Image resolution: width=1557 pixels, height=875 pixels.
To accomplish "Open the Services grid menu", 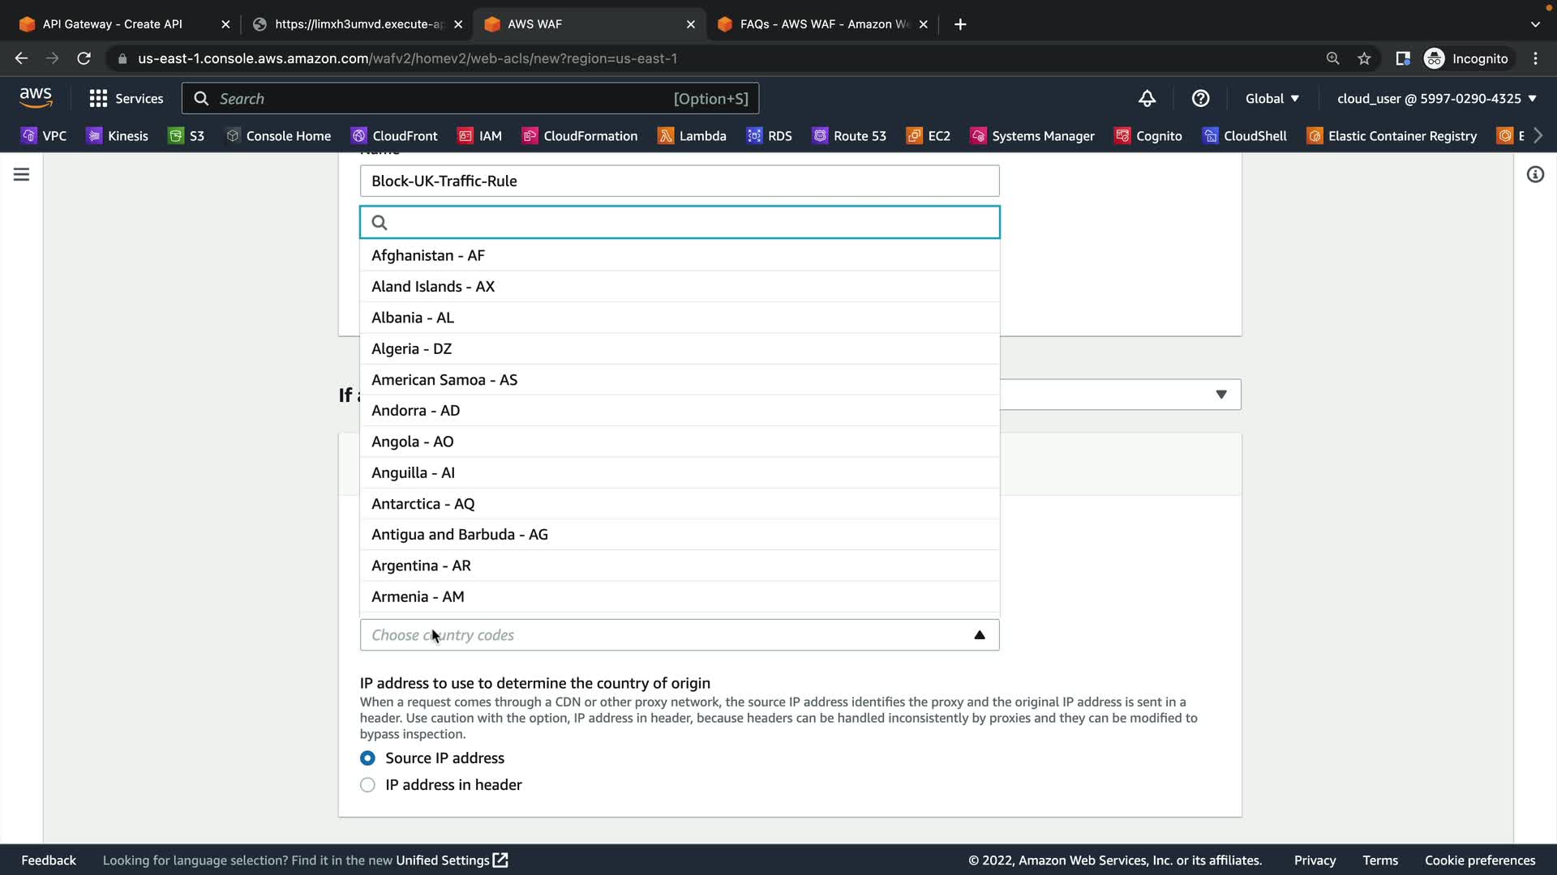I will pos(126,99).
